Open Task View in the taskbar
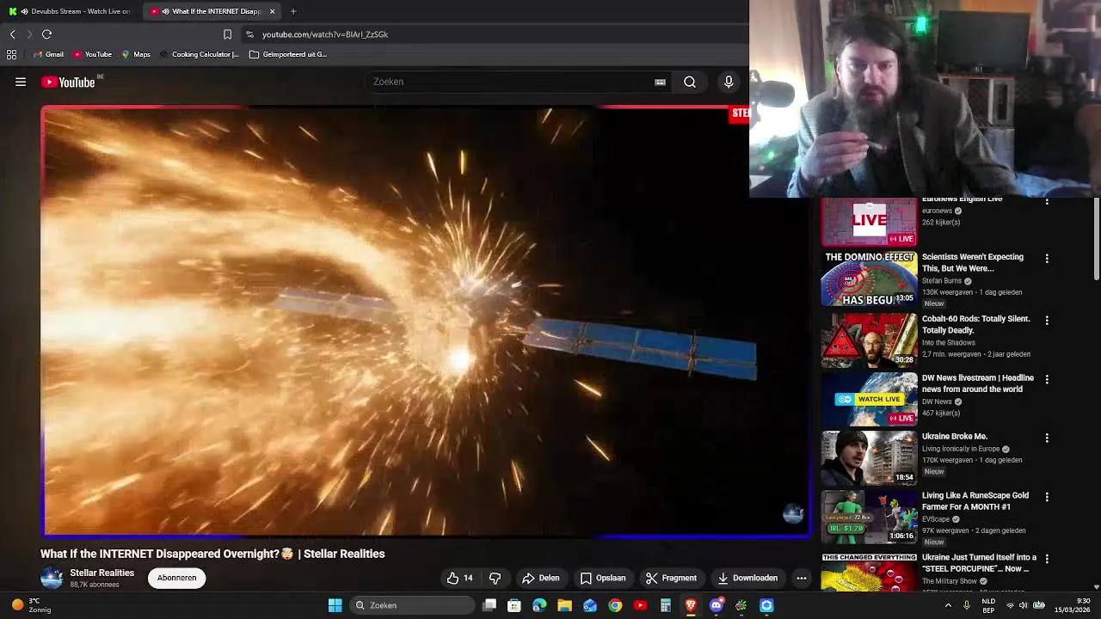Viewport: 1101px width, 619px height. point(489,605)
